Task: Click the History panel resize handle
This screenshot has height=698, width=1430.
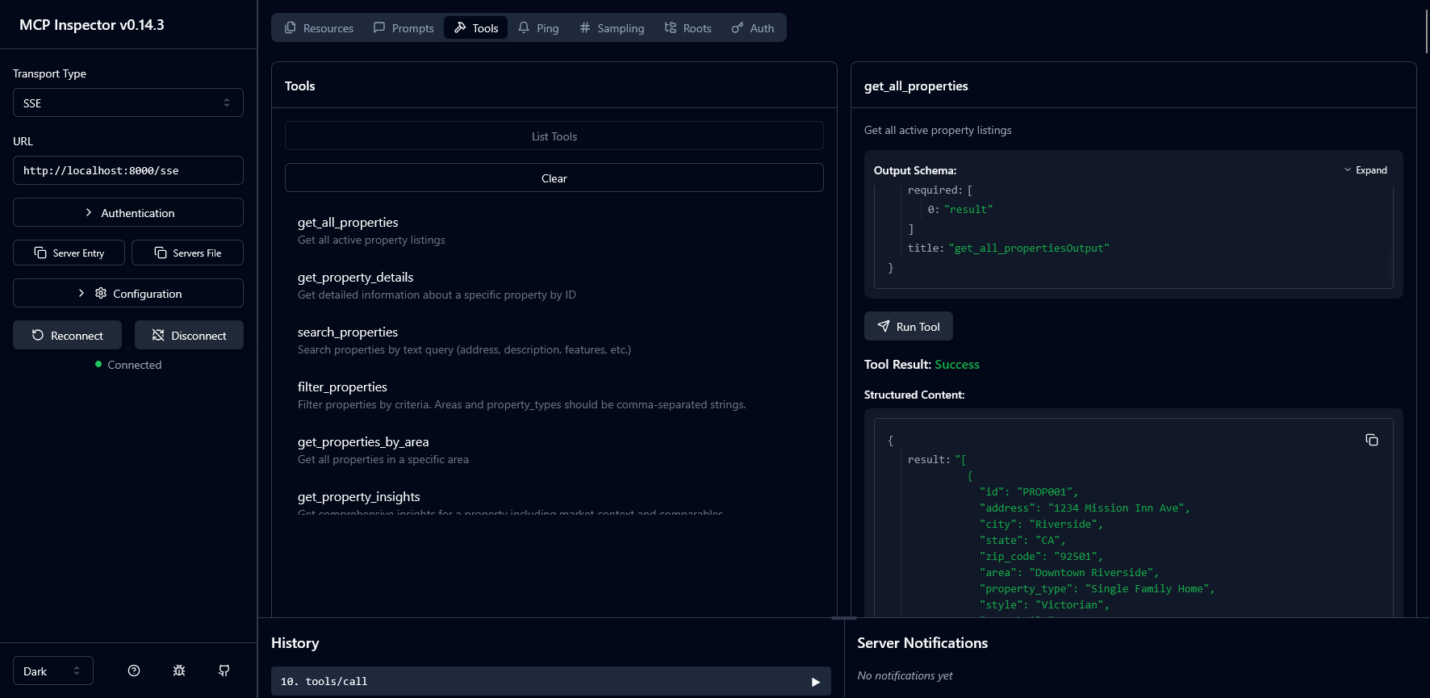Action: 843,618
